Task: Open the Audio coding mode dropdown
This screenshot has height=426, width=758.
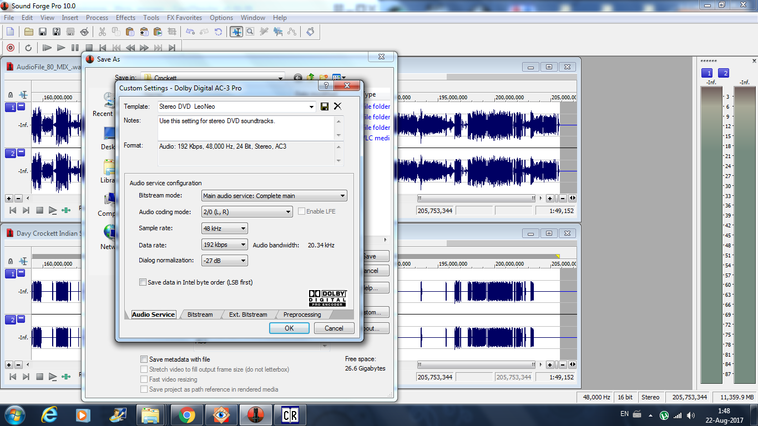Action: click(288, 212)
